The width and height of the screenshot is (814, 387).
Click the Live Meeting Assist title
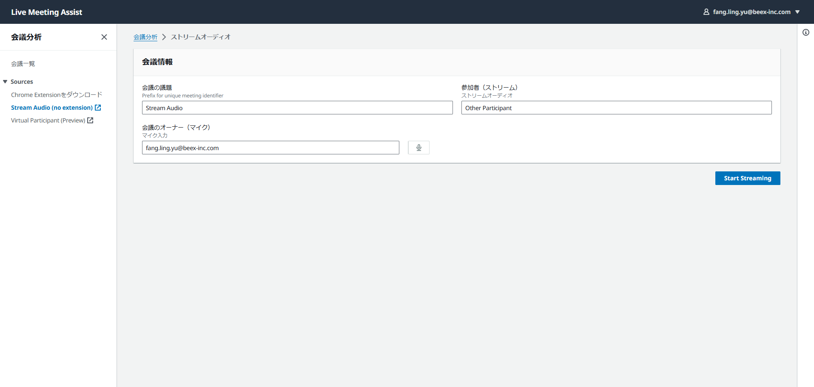47,12
